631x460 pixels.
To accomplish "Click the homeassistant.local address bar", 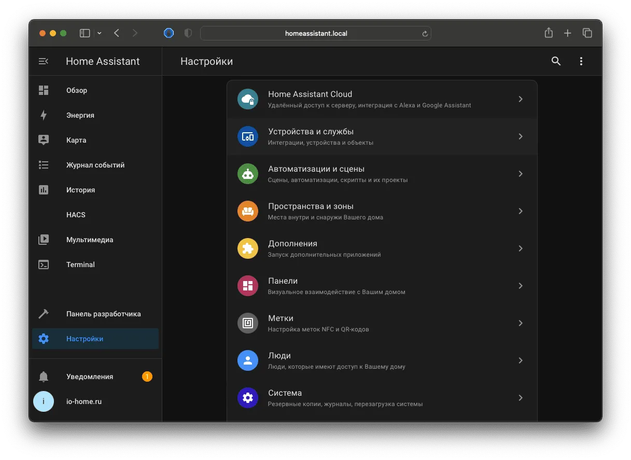I will pyautogui.click(x=316, y=33).
